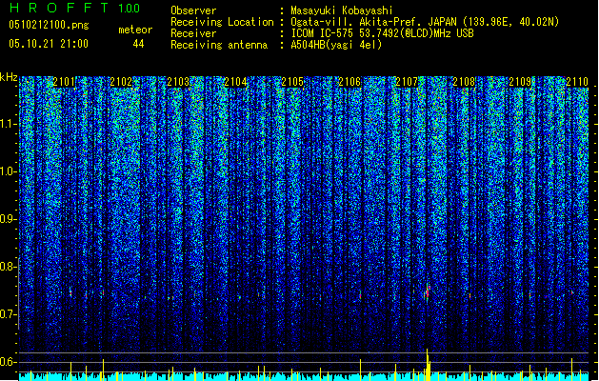Click the 0.9 kHz axis label
The height and width of the screenshot is (381, 599).
[9, 219]
